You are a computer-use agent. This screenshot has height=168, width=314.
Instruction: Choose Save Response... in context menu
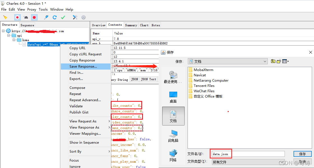86,67
